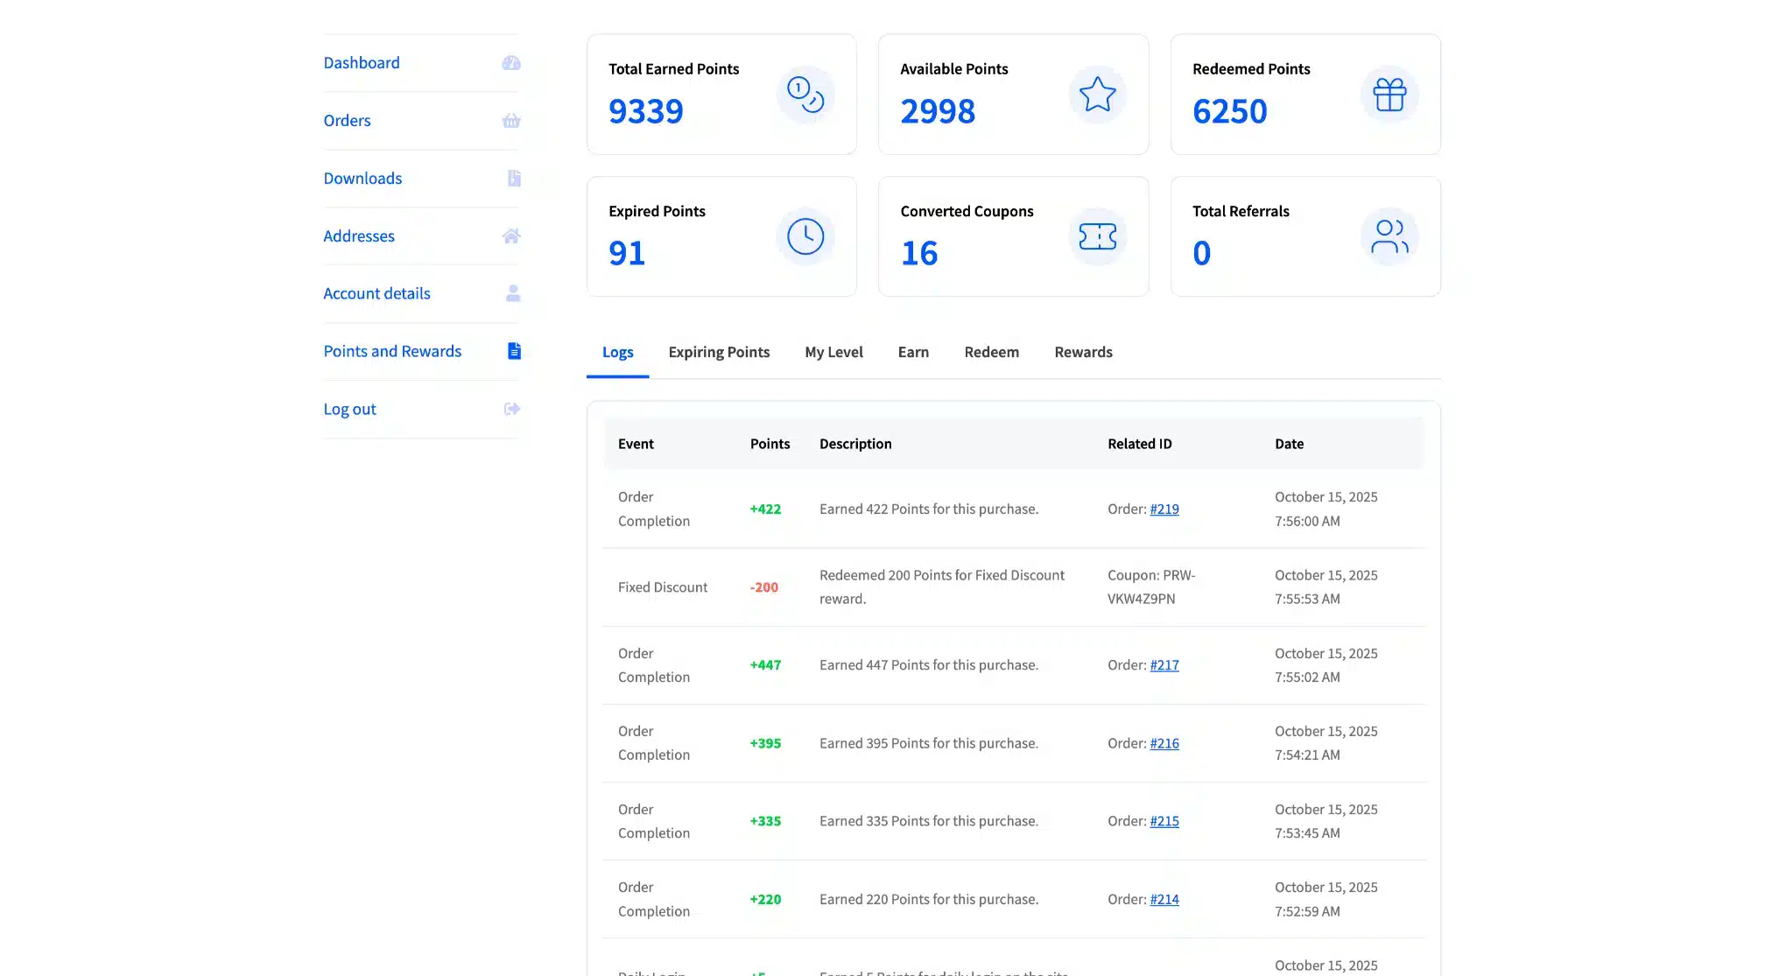Click the Downloads file icon
This screenshot has height=976, width=1765.
pos(514,179)
